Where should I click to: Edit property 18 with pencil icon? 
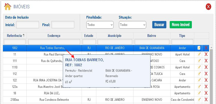click(199, 93)
